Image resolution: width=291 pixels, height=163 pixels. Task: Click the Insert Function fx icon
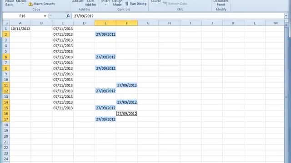(x=68, y=16)
